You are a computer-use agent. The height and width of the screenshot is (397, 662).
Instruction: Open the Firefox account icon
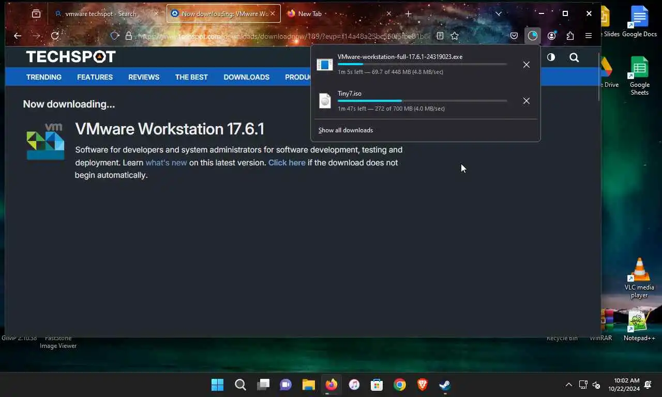tap(551, 36)
